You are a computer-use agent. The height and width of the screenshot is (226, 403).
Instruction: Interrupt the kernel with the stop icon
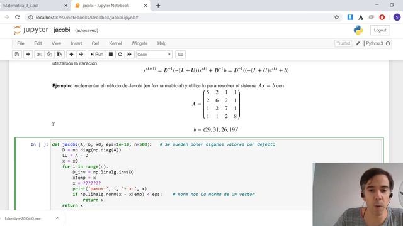pyautogui.click(x=111, y=55)
